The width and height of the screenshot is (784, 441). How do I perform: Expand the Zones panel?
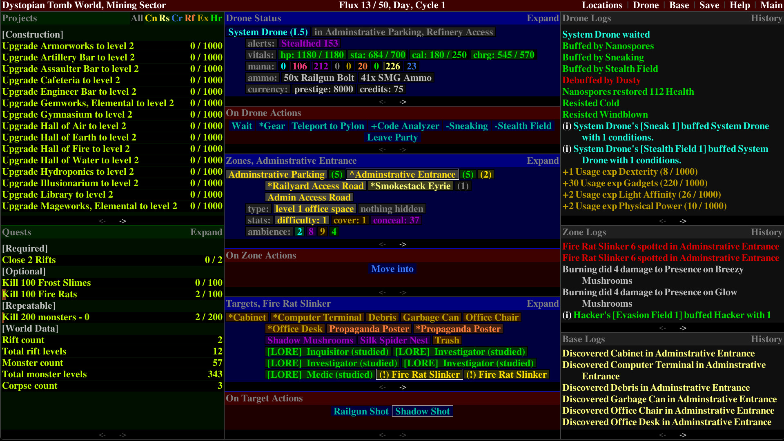(x=543, y=161)
